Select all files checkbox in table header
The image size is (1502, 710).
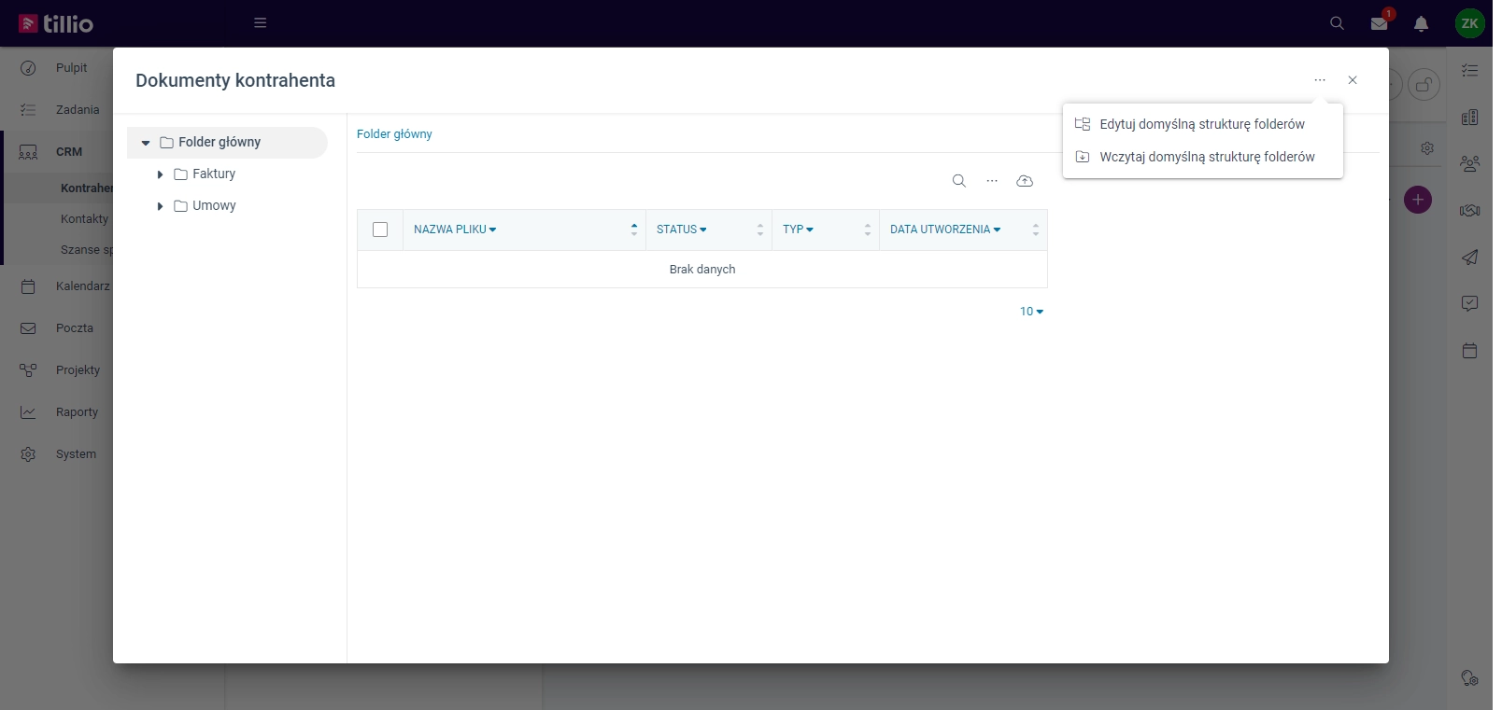[380, 230]
